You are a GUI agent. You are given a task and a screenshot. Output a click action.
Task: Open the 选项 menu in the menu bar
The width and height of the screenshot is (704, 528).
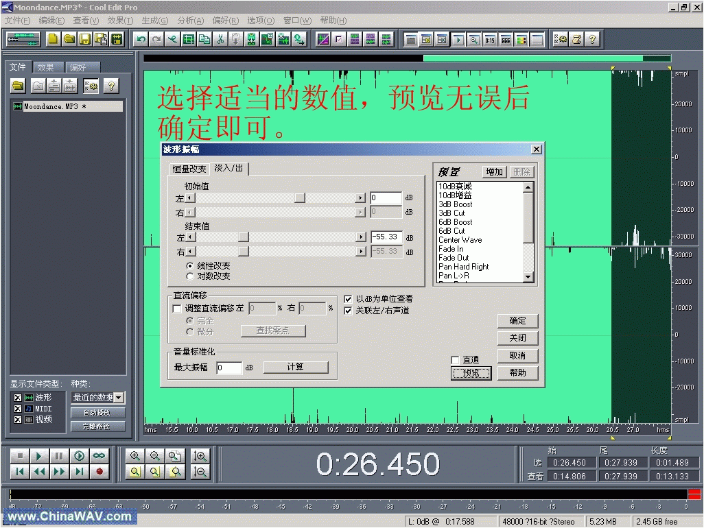click(261, 21)
